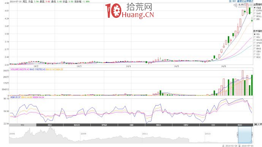Click the 2006 area of the overview timeline
Image resolution: width=262 pixels, height=147 pixels.
click(x=12, y=134)
